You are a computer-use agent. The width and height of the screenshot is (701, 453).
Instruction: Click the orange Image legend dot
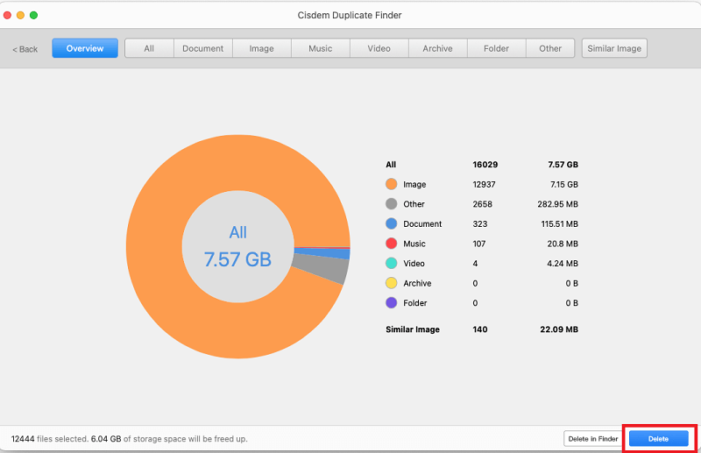click(x=391, y=184)
